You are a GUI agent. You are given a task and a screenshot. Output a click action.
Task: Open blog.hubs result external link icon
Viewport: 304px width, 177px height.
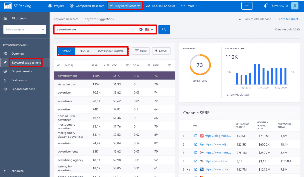point(196,136)
